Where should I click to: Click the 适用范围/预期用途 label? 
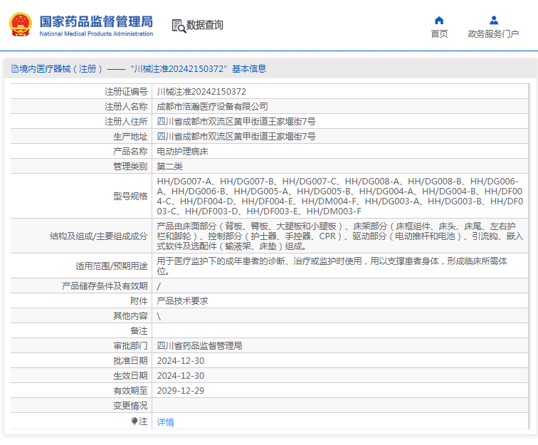click(x=112, y=266)
